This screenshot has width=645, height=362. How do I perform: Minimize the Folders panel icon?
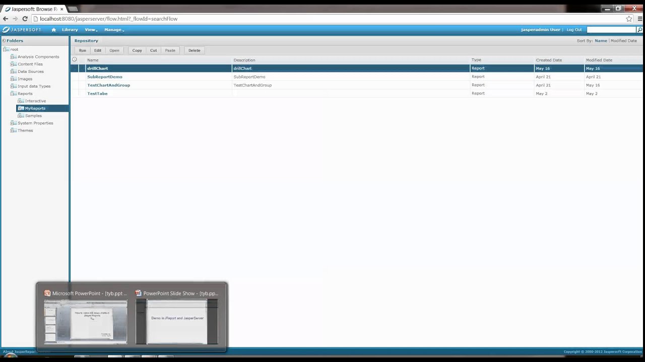(4, 41)
